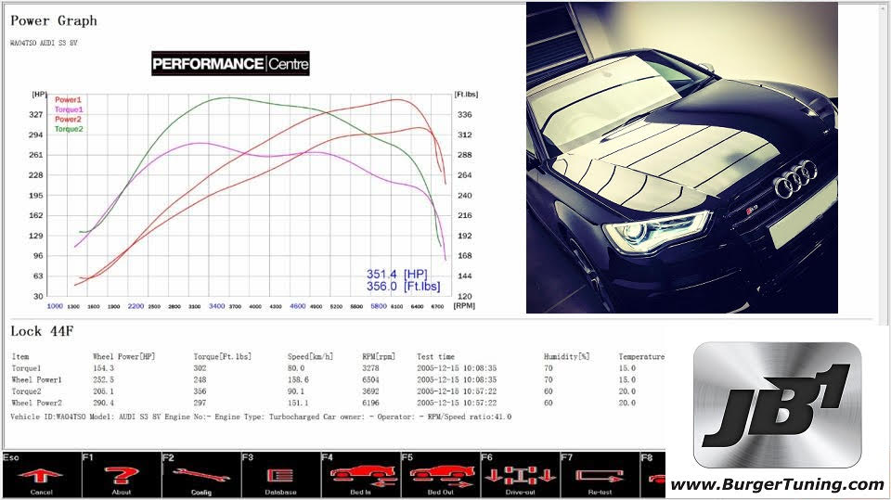Click the WA04TSO AUDI S3 SV subtitle
This screenshot has width=891, height=500.
pos(44,43)
